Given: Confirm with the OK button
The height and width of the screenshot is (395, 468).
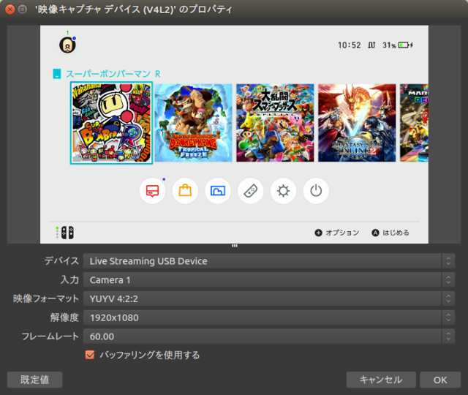Looking at the screenshot, I should tap(440, 380).
